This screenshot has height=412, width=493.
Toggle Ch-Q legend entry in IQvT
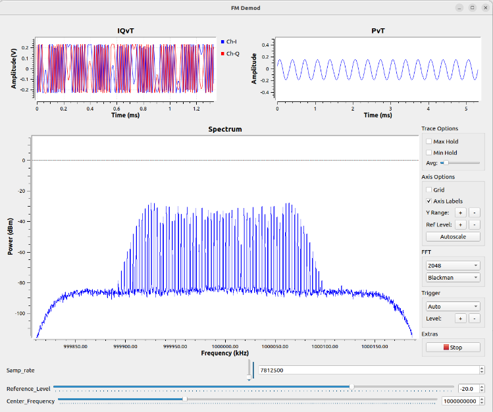point(230,54)
